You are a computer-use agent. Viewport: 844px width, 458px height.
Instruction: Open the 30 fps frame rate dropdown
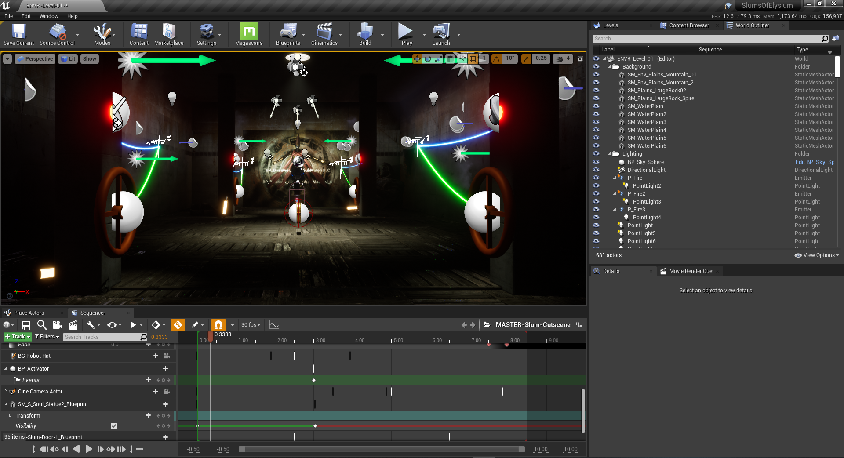click(x=251, y=325)
